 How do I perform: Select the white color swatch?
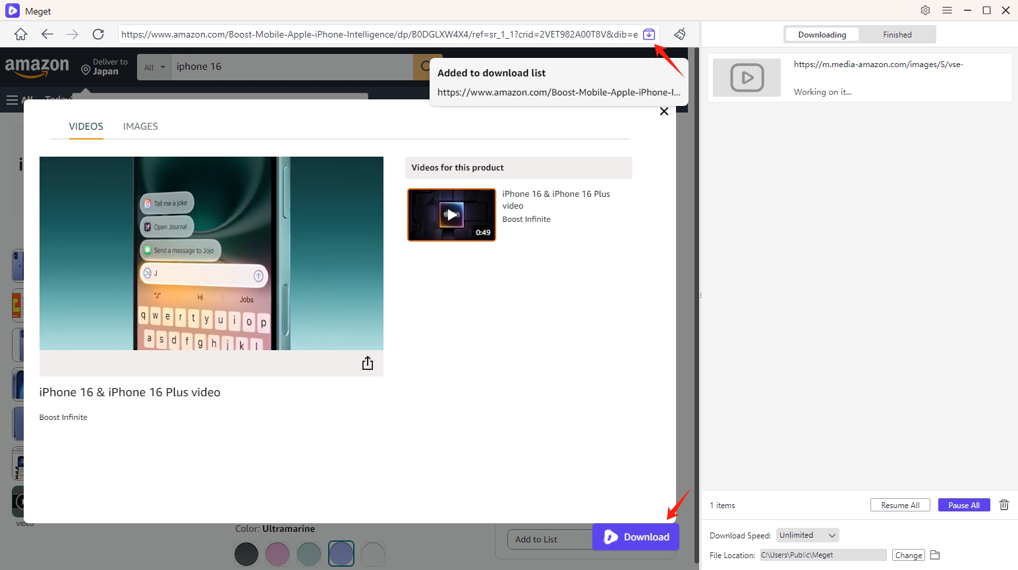click(x=373, y=554)
